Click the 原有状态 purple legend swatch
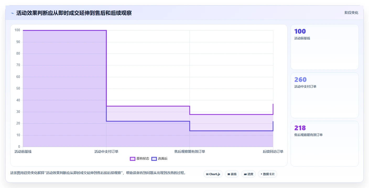Screen dimensions: 369x188 click(133, 159)
